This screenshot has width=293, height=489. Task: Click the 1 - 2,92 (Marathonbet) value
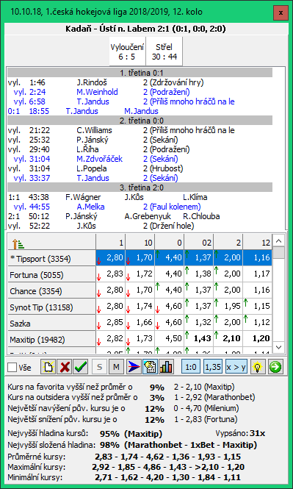pos(214,398)
